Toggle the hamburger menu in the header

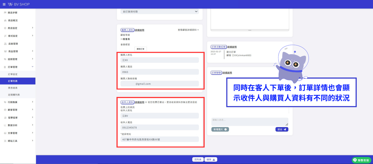4,4
